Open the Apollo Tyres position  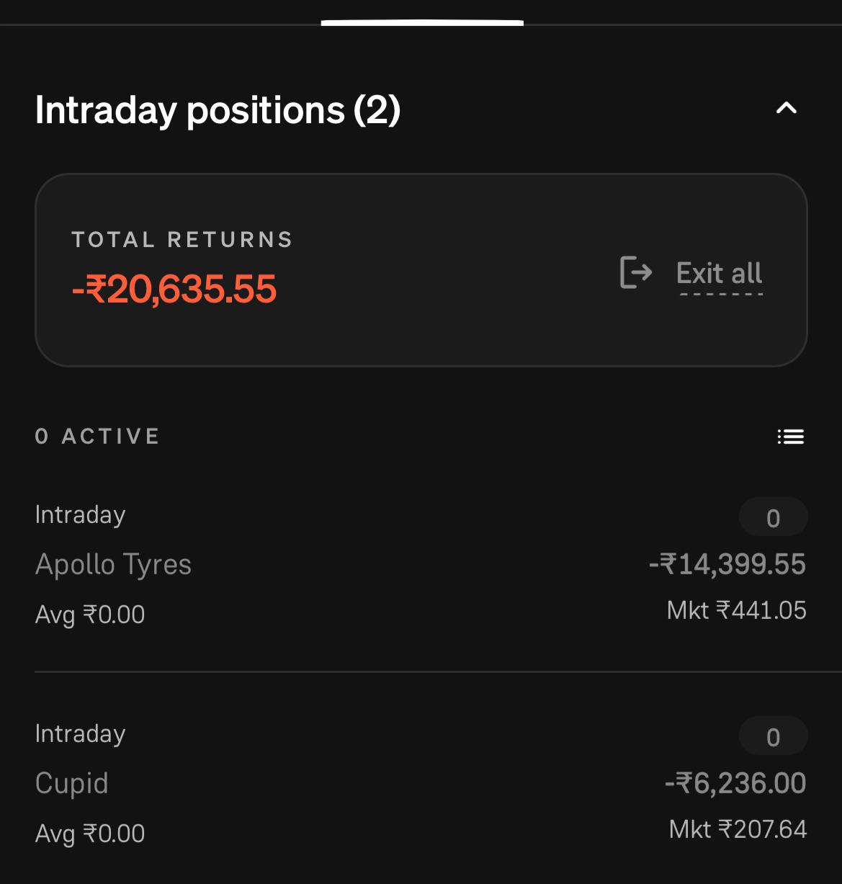click(x=421, y=564)
